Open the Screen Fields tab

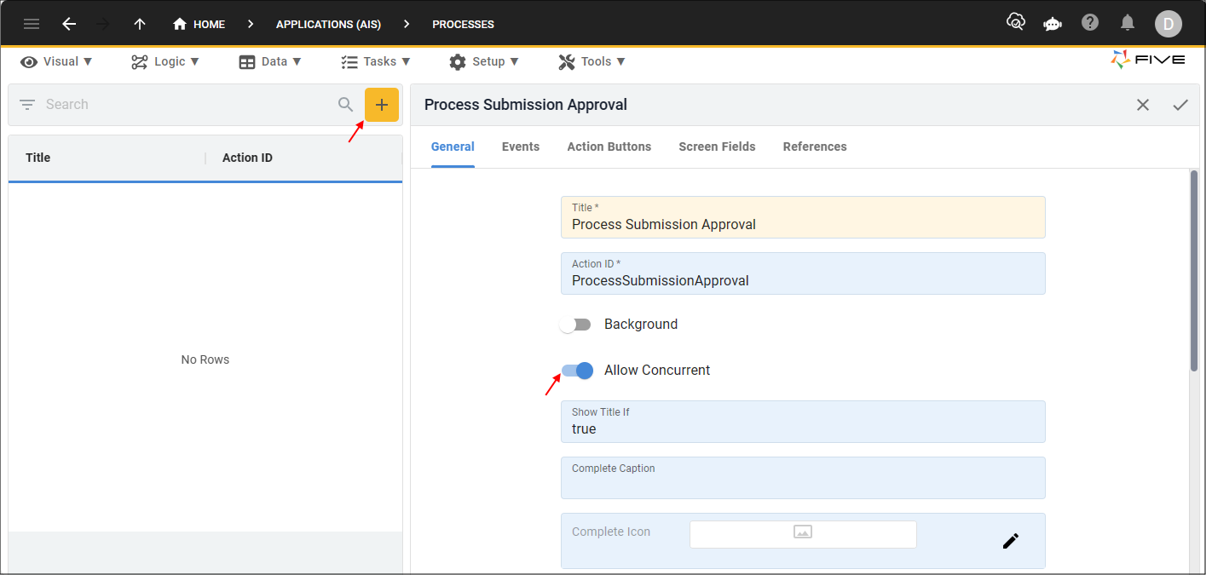coord(716,147)
